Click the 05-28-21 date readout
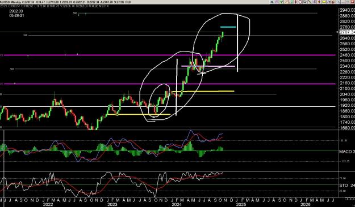The width and height of the screenshot is (355, 207). click(16, 16)
